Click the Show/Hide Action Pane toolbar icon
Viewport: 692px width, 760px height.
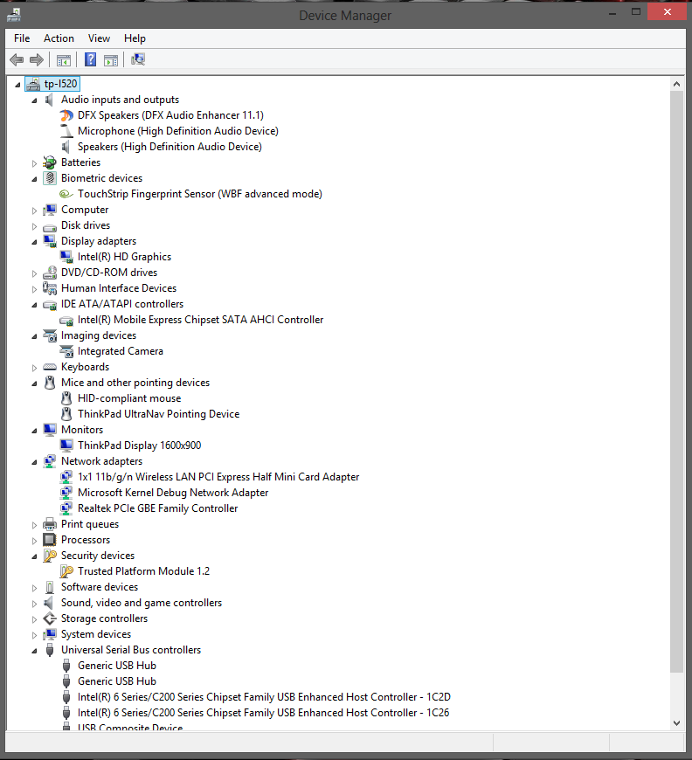click(111, 60)
